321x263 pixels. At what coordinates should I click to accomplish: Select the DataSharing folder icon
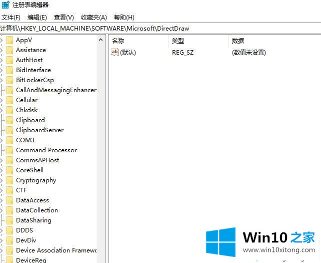9,220
